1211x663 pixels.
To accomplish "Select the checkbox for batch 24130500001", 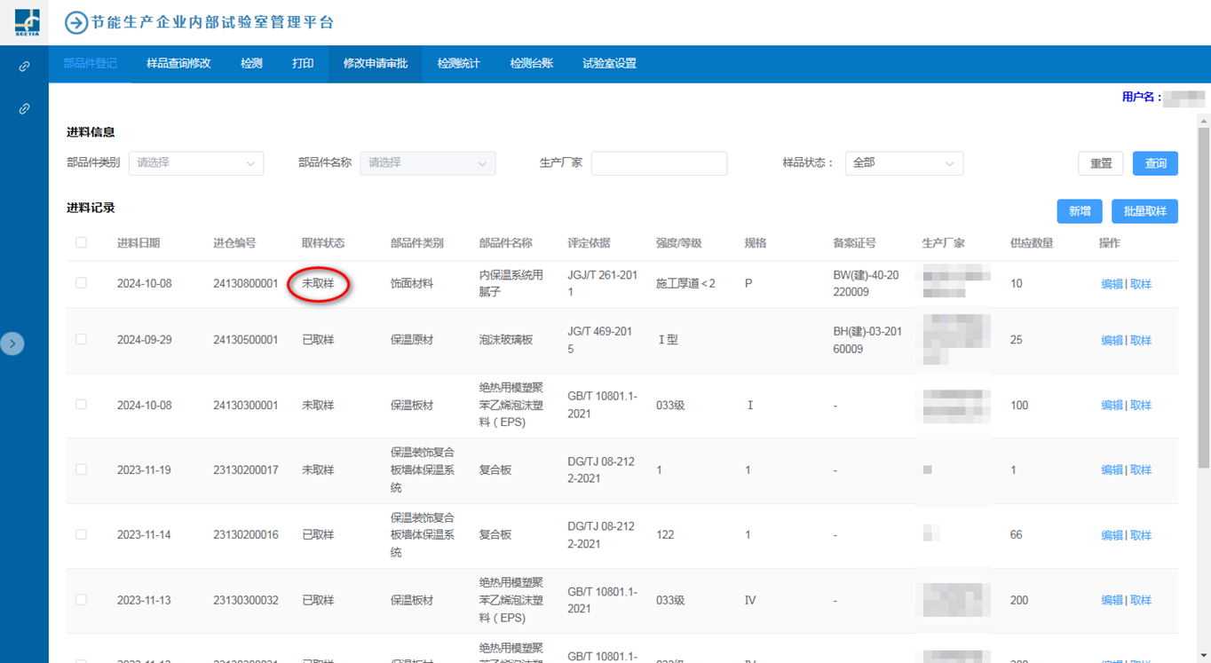I will tap(81, 339).
